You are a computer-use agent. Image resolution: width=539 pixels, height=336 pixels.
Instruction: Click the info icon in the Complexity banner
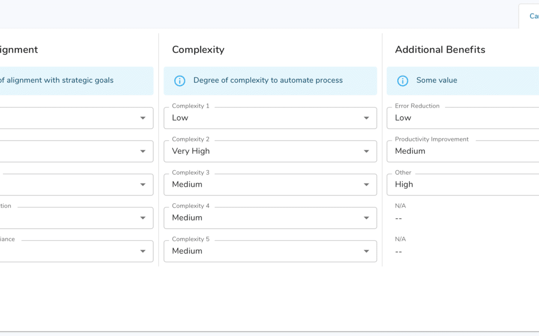click(x=180, y=81)
